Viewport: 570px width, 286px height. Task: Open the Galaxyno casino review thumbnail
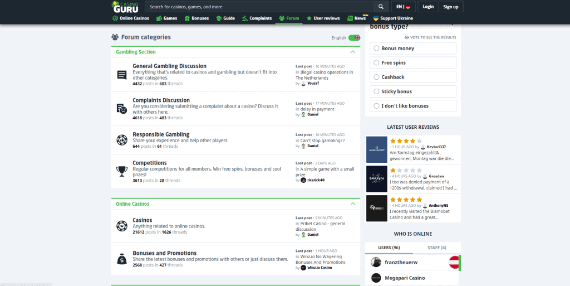pos(377,179)
